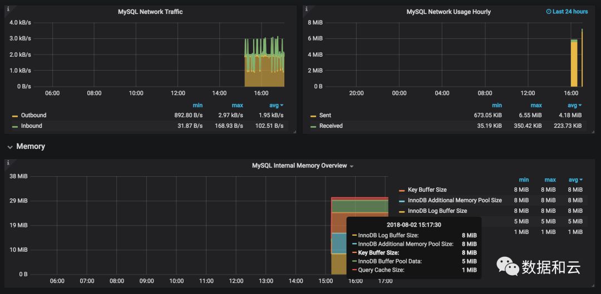Viewport: 601px width, 294px height.
Task: Click info icon on MySQL Network Traffic panel
Action: point(8,8)
